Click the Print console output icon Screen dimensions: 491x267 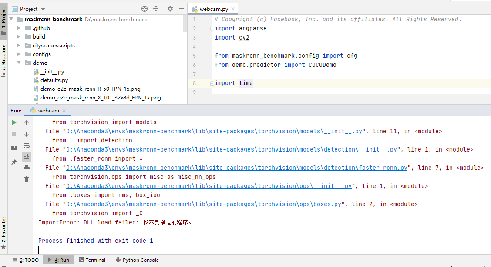tap(27, 168)
